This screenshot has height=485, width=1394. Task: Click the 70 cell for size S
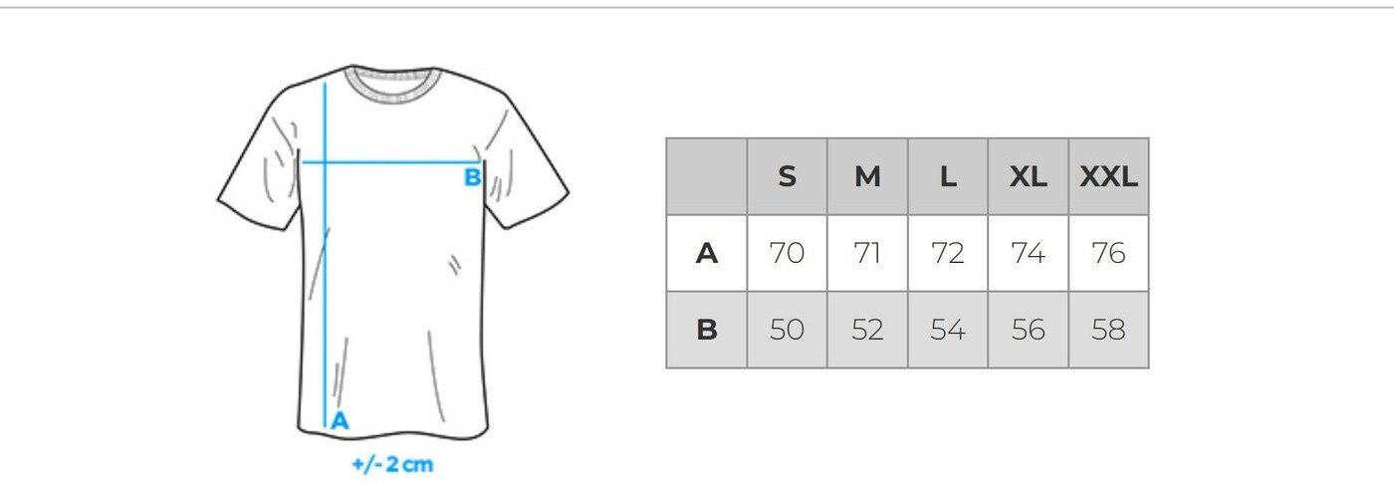(787, 254)
